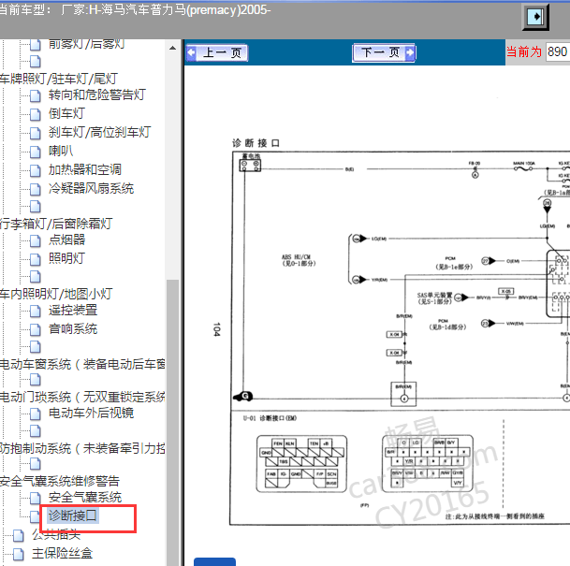Select 安全气囊系统维修警告 entry

60,481
